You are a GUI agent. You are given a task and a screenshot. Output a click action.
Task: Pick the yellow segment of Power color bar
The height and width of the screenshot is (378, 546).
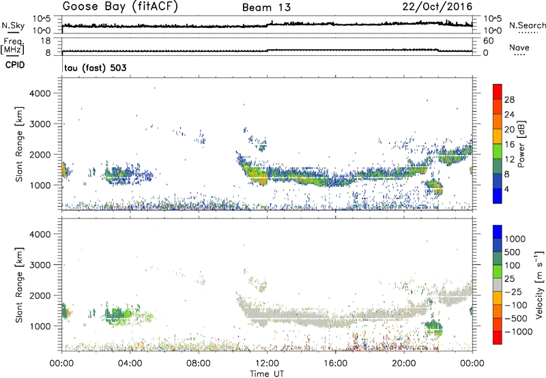498,136
